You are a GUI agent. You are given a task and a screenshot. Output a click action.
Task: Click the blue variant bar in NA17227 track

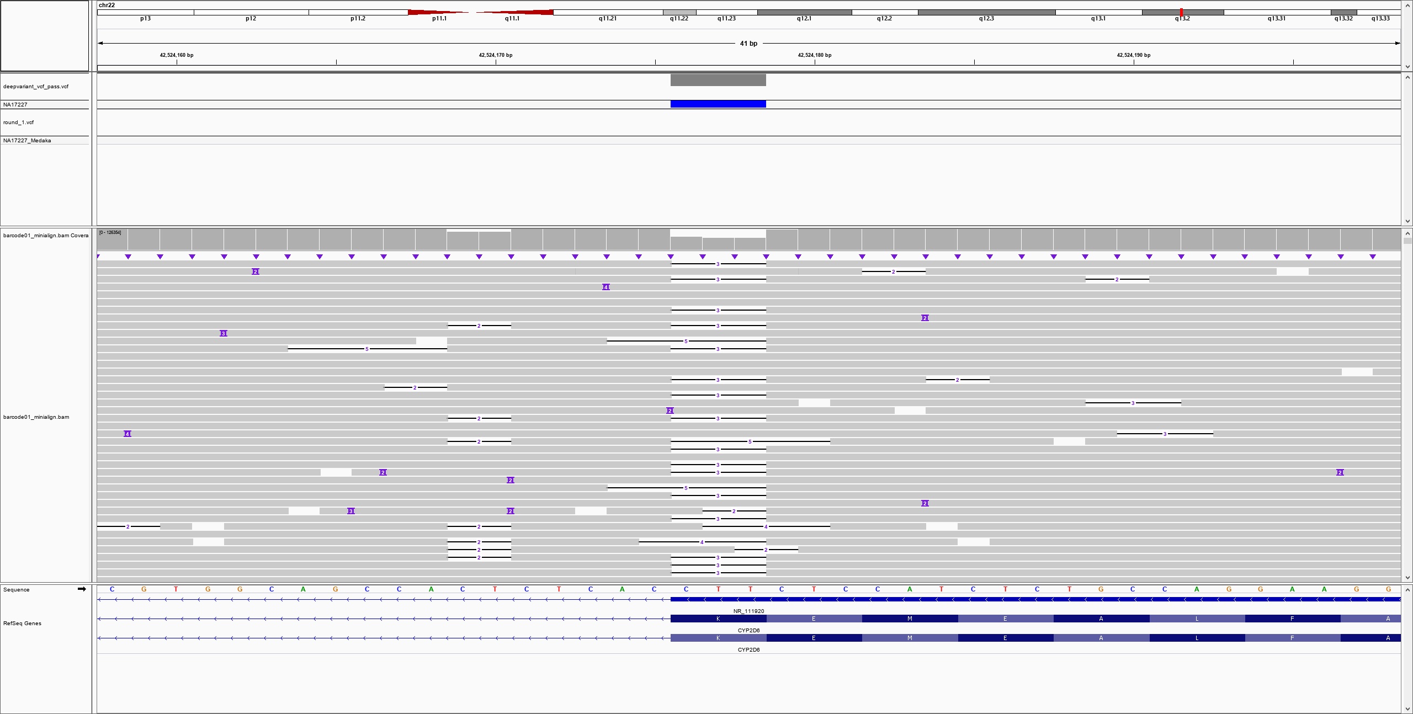(718, 104)
